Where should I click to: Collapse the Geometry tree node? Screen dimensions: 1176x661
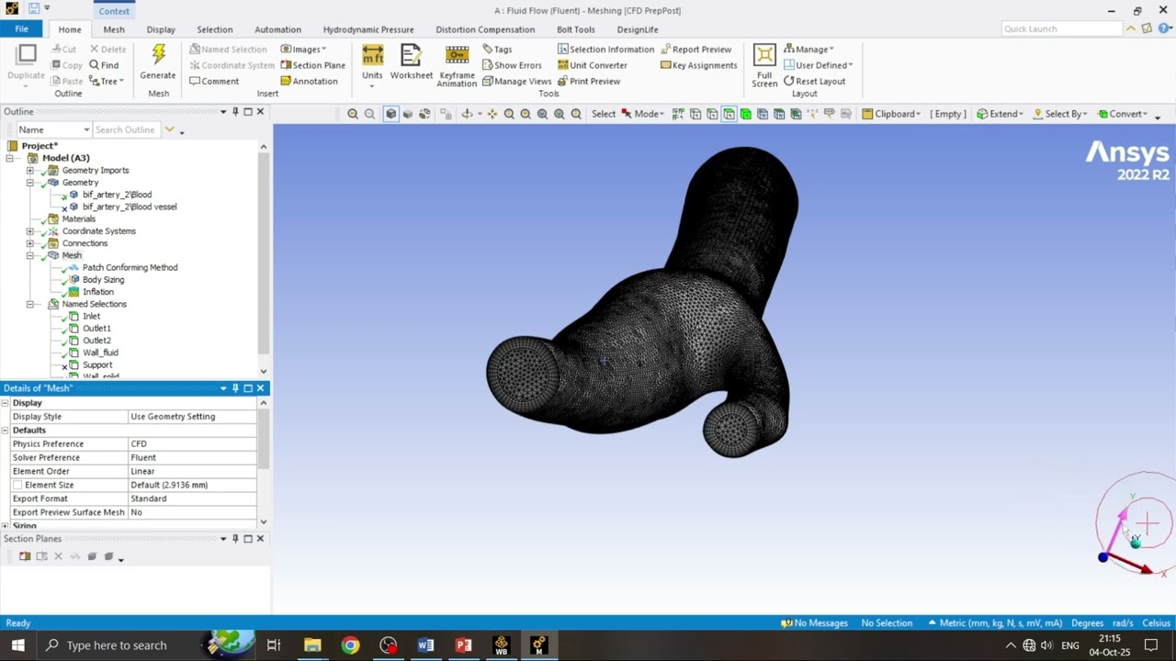point(30,183)
